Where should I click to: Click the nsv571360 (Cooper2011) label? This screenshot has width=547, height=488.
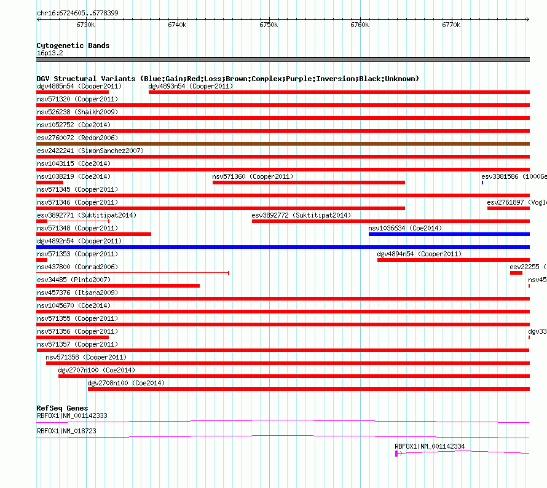253,176
